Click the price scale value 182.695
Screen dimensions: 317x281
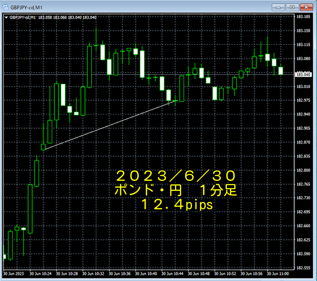coord(303,212)
